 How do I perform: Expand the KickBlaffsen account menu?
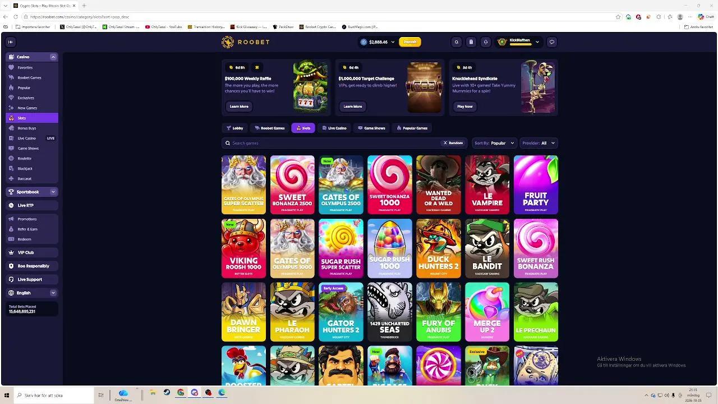pyautogui.click(x=537, y=42)
